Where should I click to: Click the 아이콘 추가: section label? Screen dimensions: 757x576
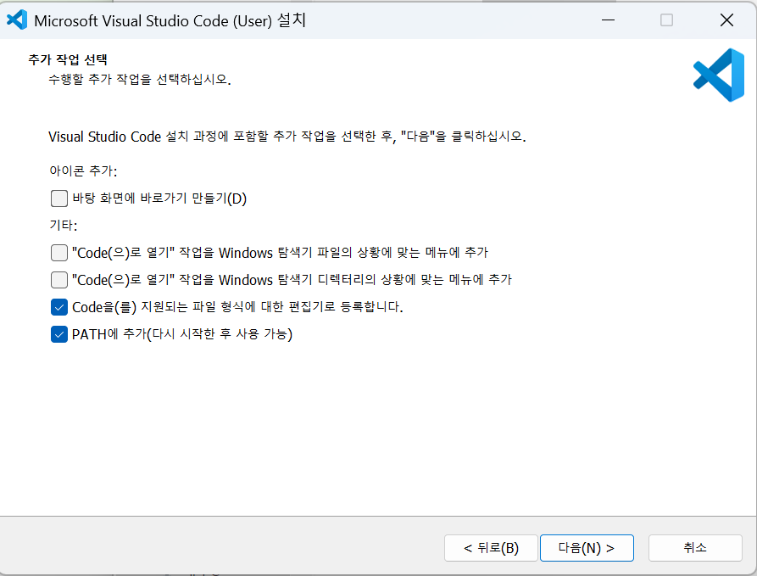(83, 171)
